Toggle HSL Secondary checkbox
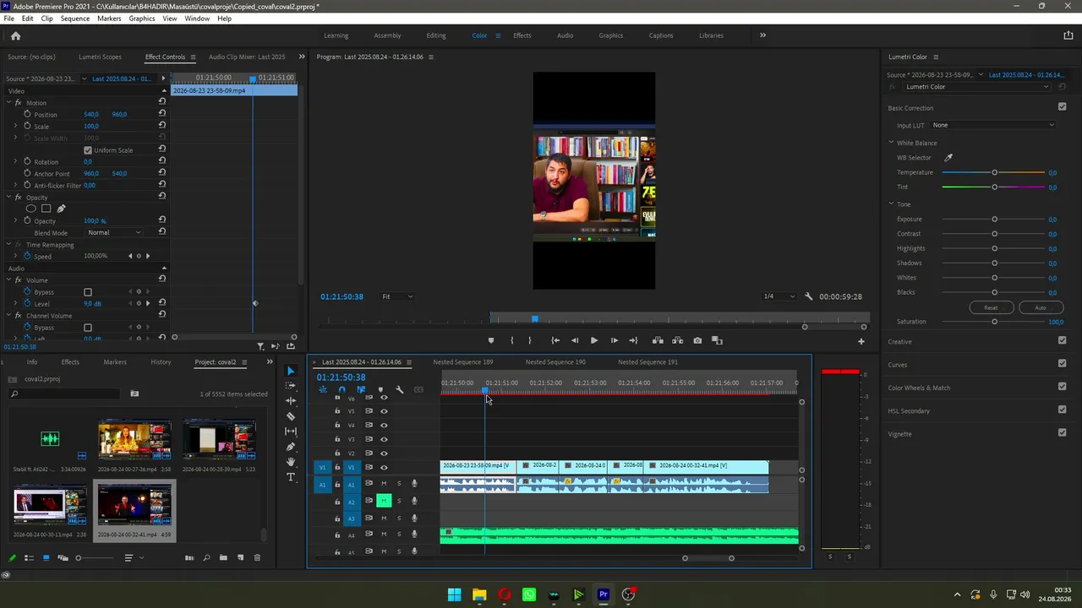Image resolution: width=1082 pixels, height=608 pixels. point(1063,410)
